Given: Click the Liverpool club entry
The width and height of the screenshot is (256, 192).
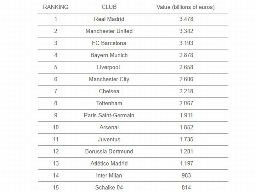Looking at the screenshot, I should click(108, 67).
